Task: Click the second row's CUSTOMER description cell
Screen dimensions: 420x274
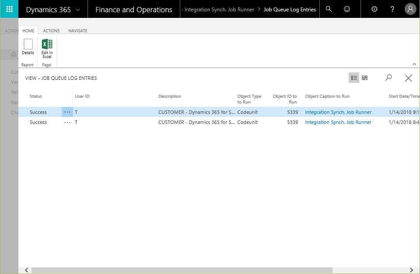Action: click(x=196, y=122)
